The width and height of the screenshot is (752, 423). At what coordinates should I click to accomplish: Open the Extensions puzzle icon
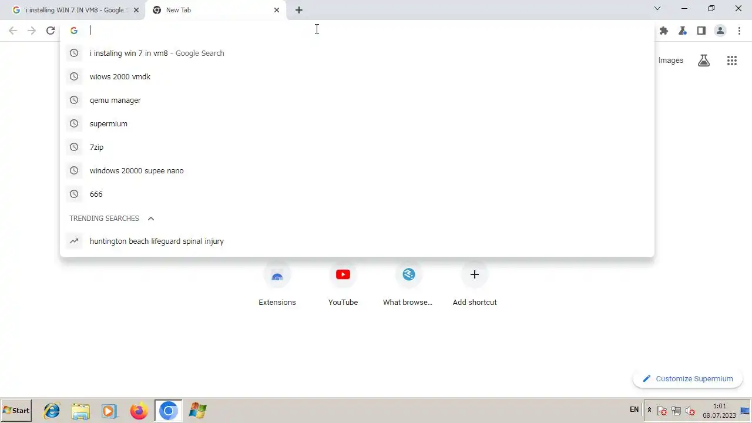pyautogui.click(x=664, y=31)
